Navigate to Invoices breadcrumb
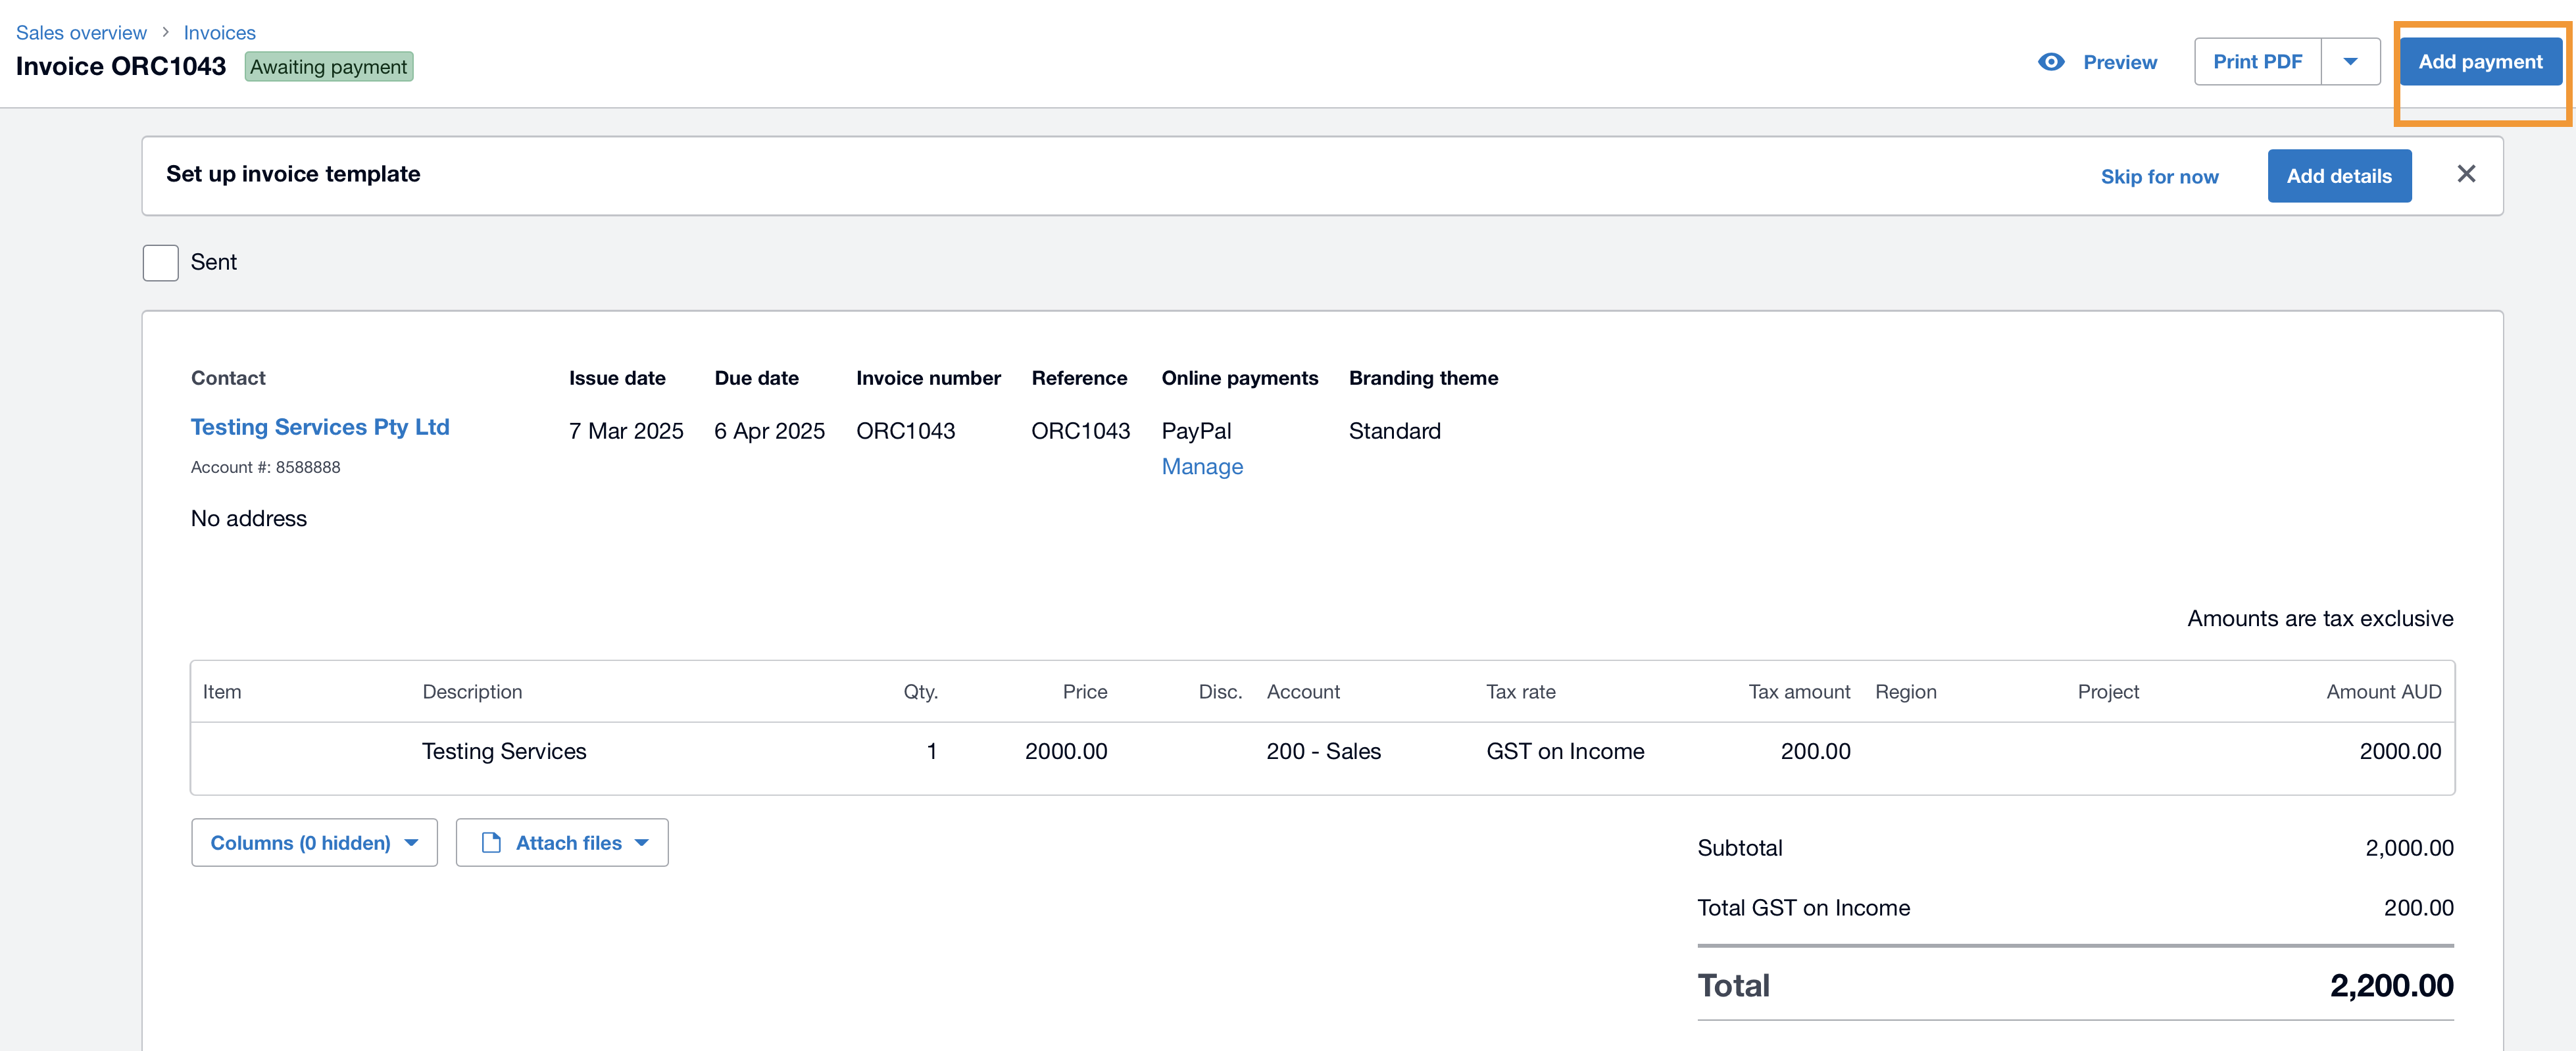The height and width of the screenshot is (1051, 2576). pos(219,33)
